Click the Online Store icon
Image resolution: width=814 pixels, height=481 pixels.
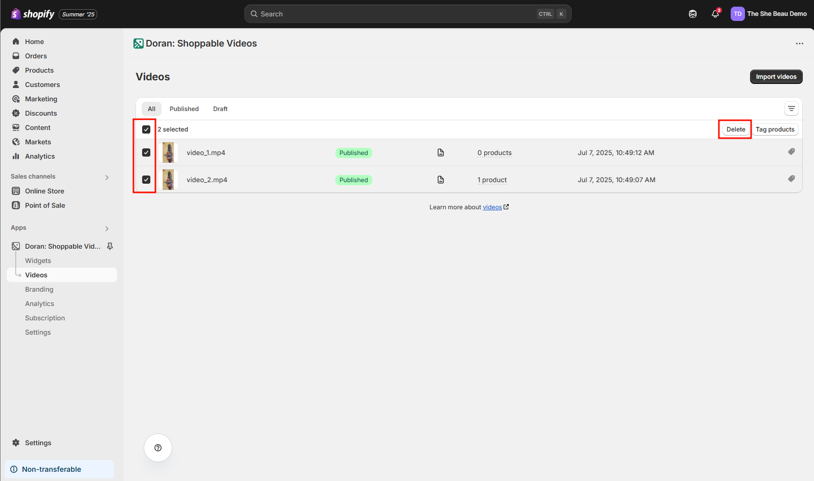16,191
